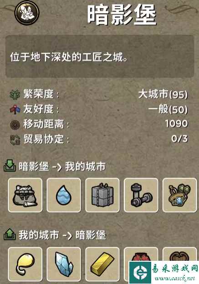Open the 贸易协定 trade agreement row
199x284 pixels.
click(x=99, y=139)
